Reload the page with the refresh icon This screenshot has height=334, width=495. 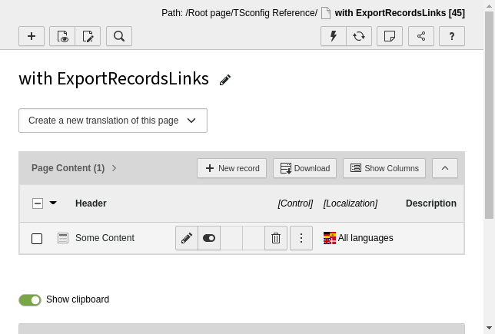click(359, 36)
